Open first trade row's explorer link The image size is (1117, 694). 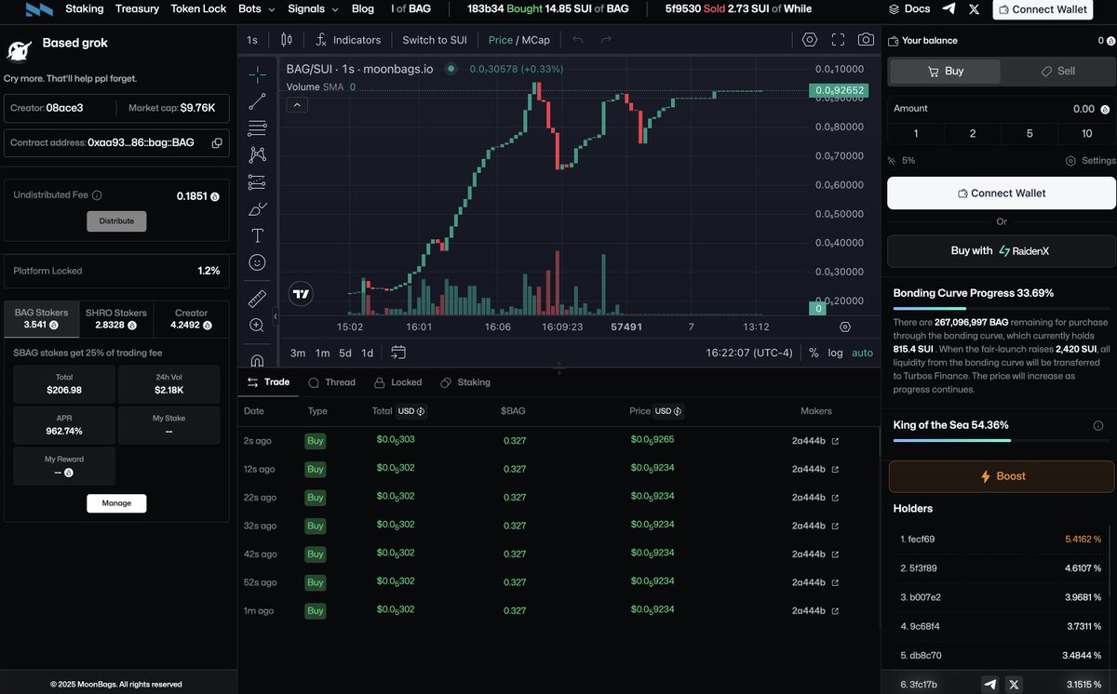tap(835, 441)
